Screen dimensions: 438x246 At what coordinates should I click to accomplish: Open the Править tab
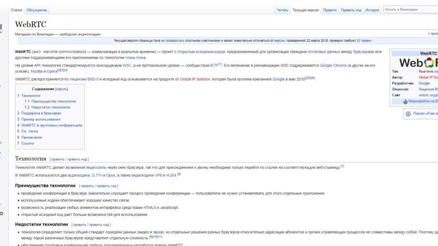[x=330, y=10]
